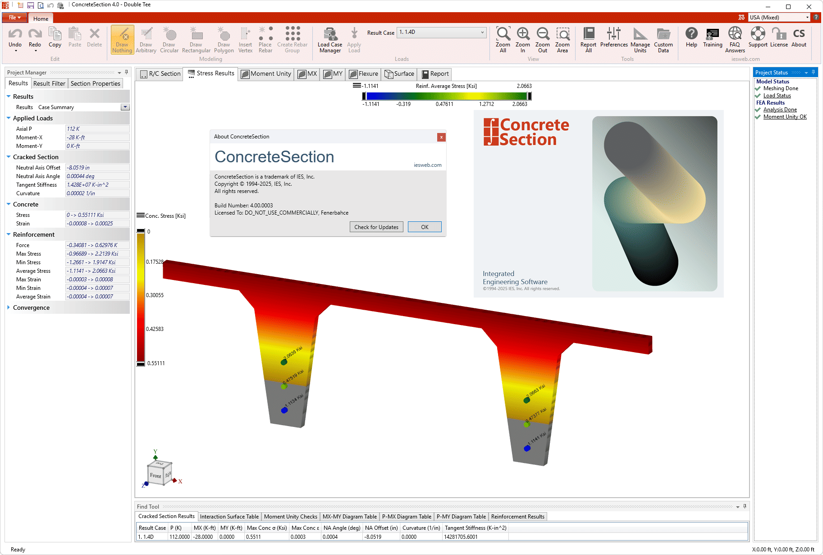Open Preferences from the Tools group
The height and width of the screenshot is (555, 823).
click(613, 40)
